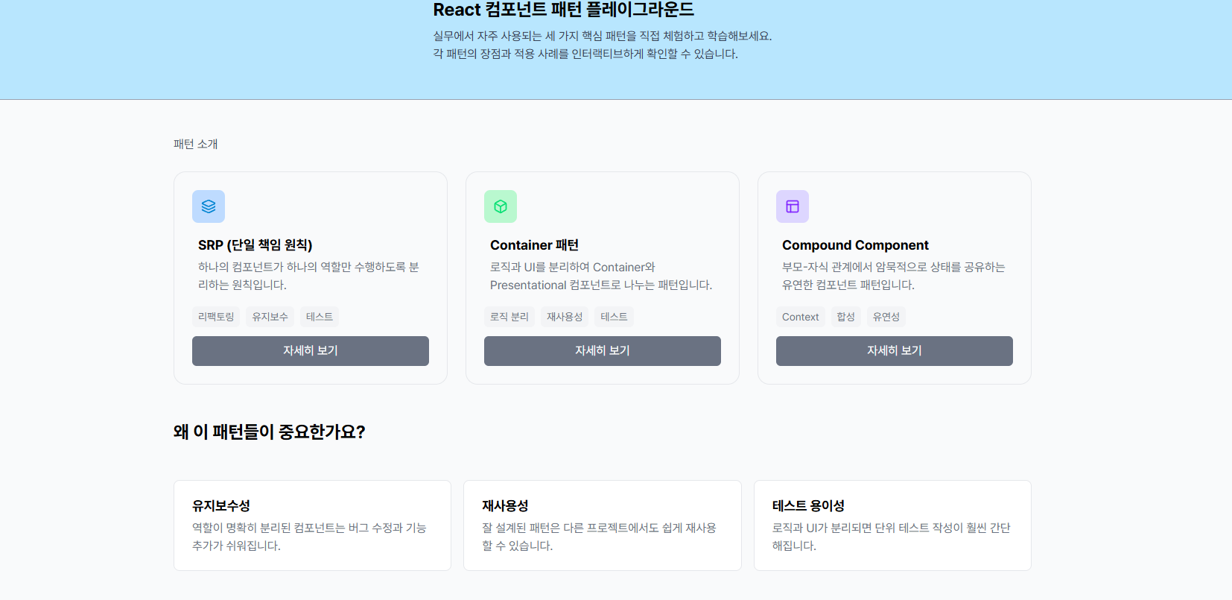This screenshot has width=1232, height=600.
Task: Click the 유지보수성 benefit card
Action: tap(312, 525)
